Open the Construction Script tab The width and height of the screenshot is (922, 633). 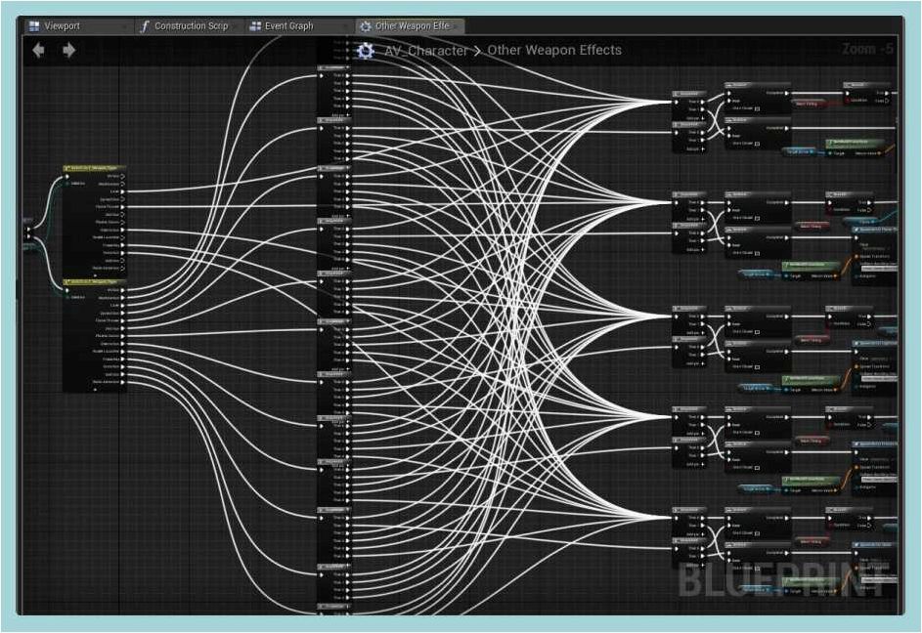(188, 25)
